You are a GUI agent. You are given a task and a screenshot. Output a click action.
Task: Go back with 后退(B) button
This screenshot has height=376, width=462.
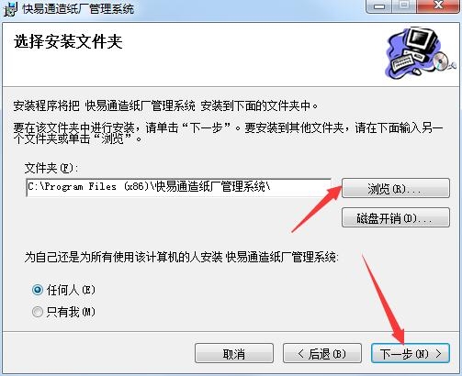coord(322,353)
